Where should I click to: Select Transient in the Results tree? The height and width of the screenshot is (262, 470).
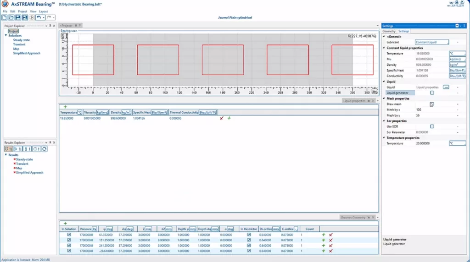point(22,164)
